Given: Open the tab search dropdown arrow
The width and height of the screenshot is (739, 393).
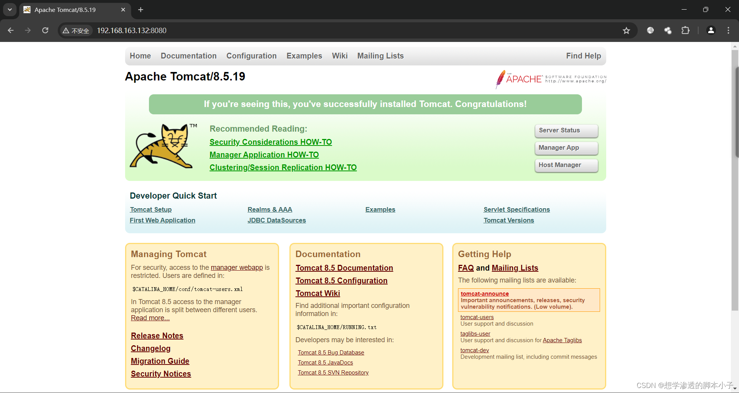Looking at the screenshot, I should (10, 10).
